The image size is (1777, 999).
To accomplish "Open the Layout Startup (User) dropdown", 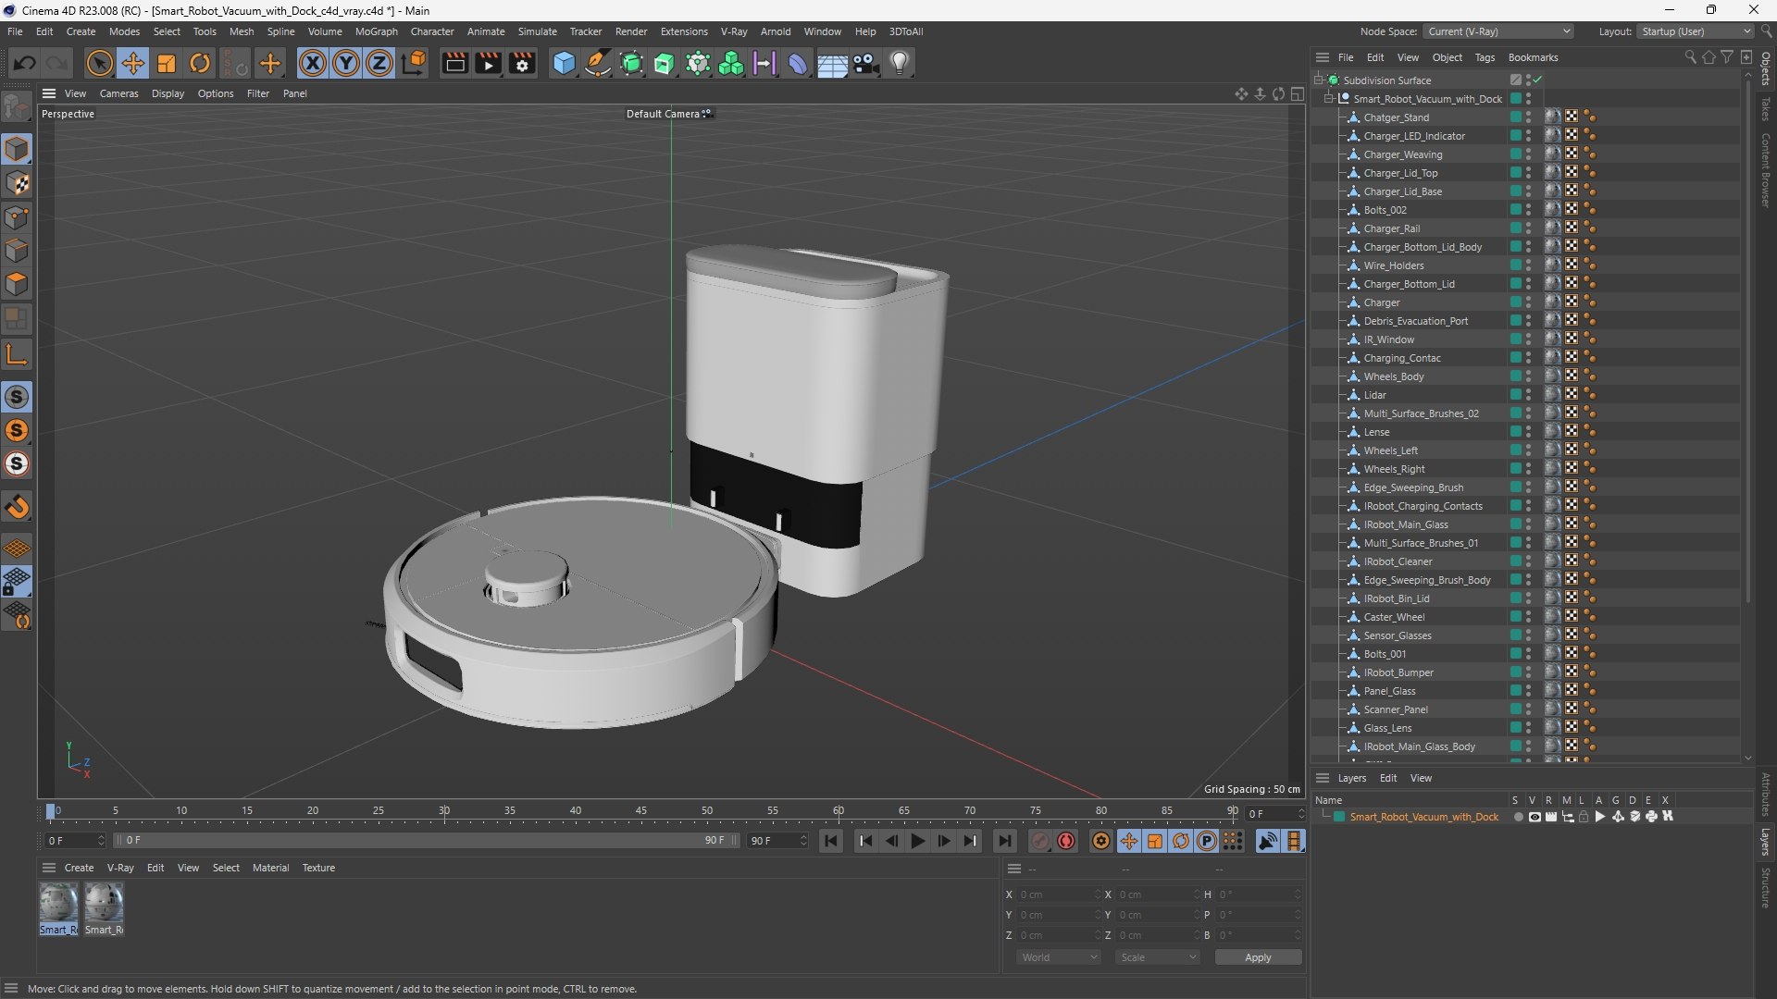I will [1696, 31].
